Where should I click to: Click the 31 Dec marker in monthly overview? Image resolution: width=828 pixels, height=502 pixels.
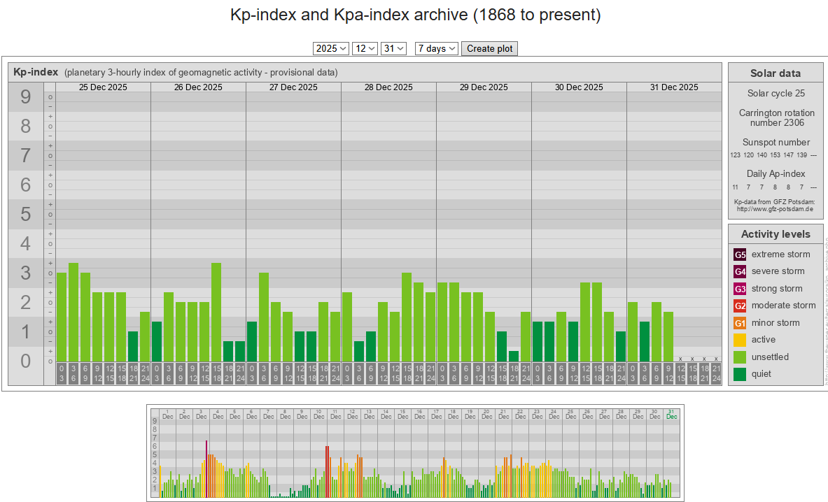(671, 414)
